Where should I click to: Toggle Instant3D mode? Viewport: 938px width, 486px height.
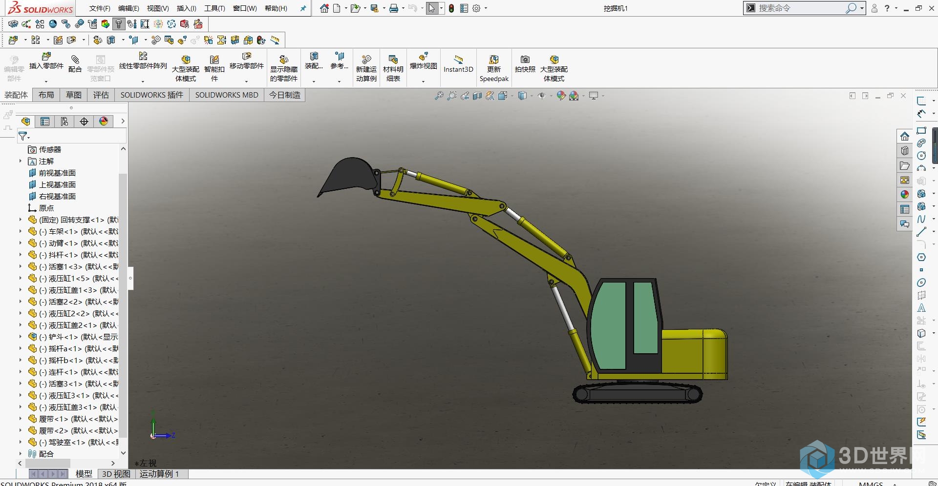click(x=458, y=64)
